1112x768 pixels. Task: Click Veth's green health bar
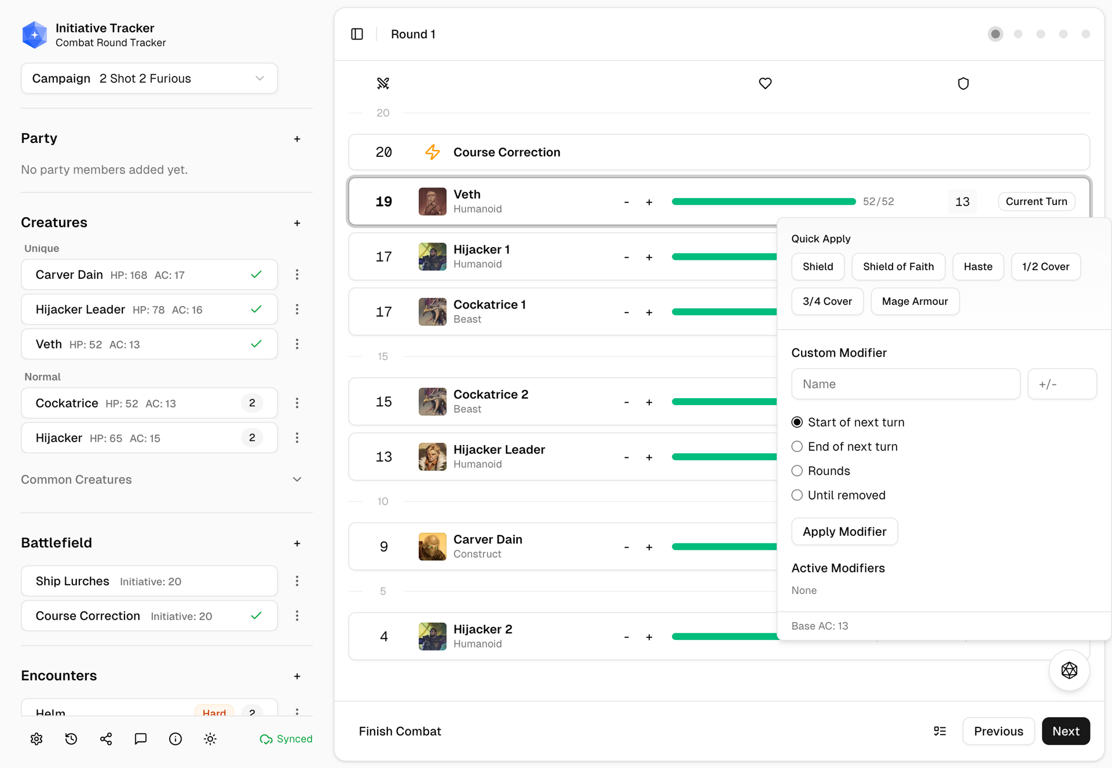[x=763, y=201]
